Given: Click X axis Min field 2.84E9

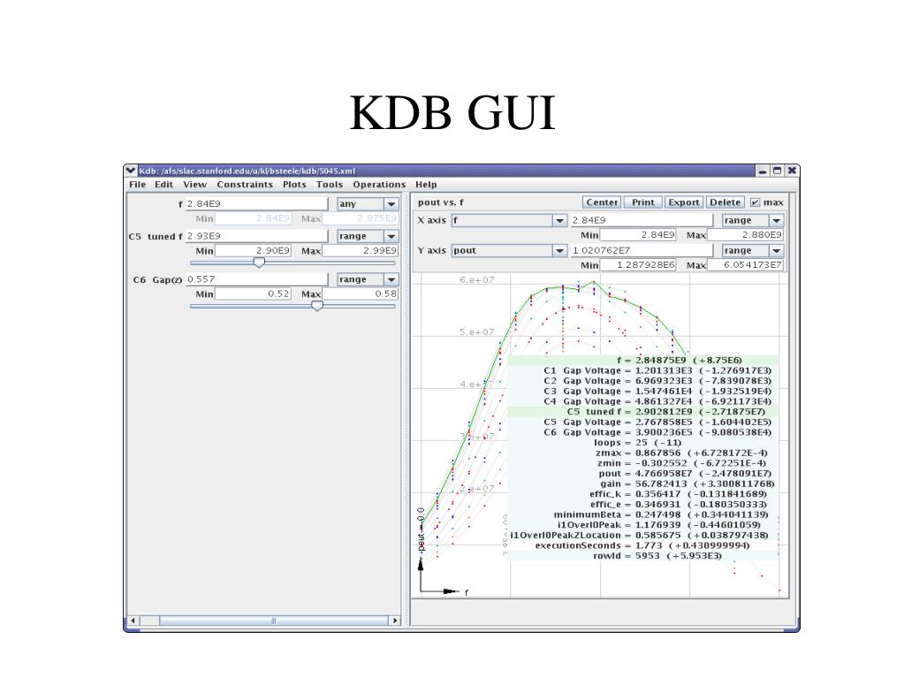Looking at the screenshot, I should pyautogui.click(x=638, y=235).
